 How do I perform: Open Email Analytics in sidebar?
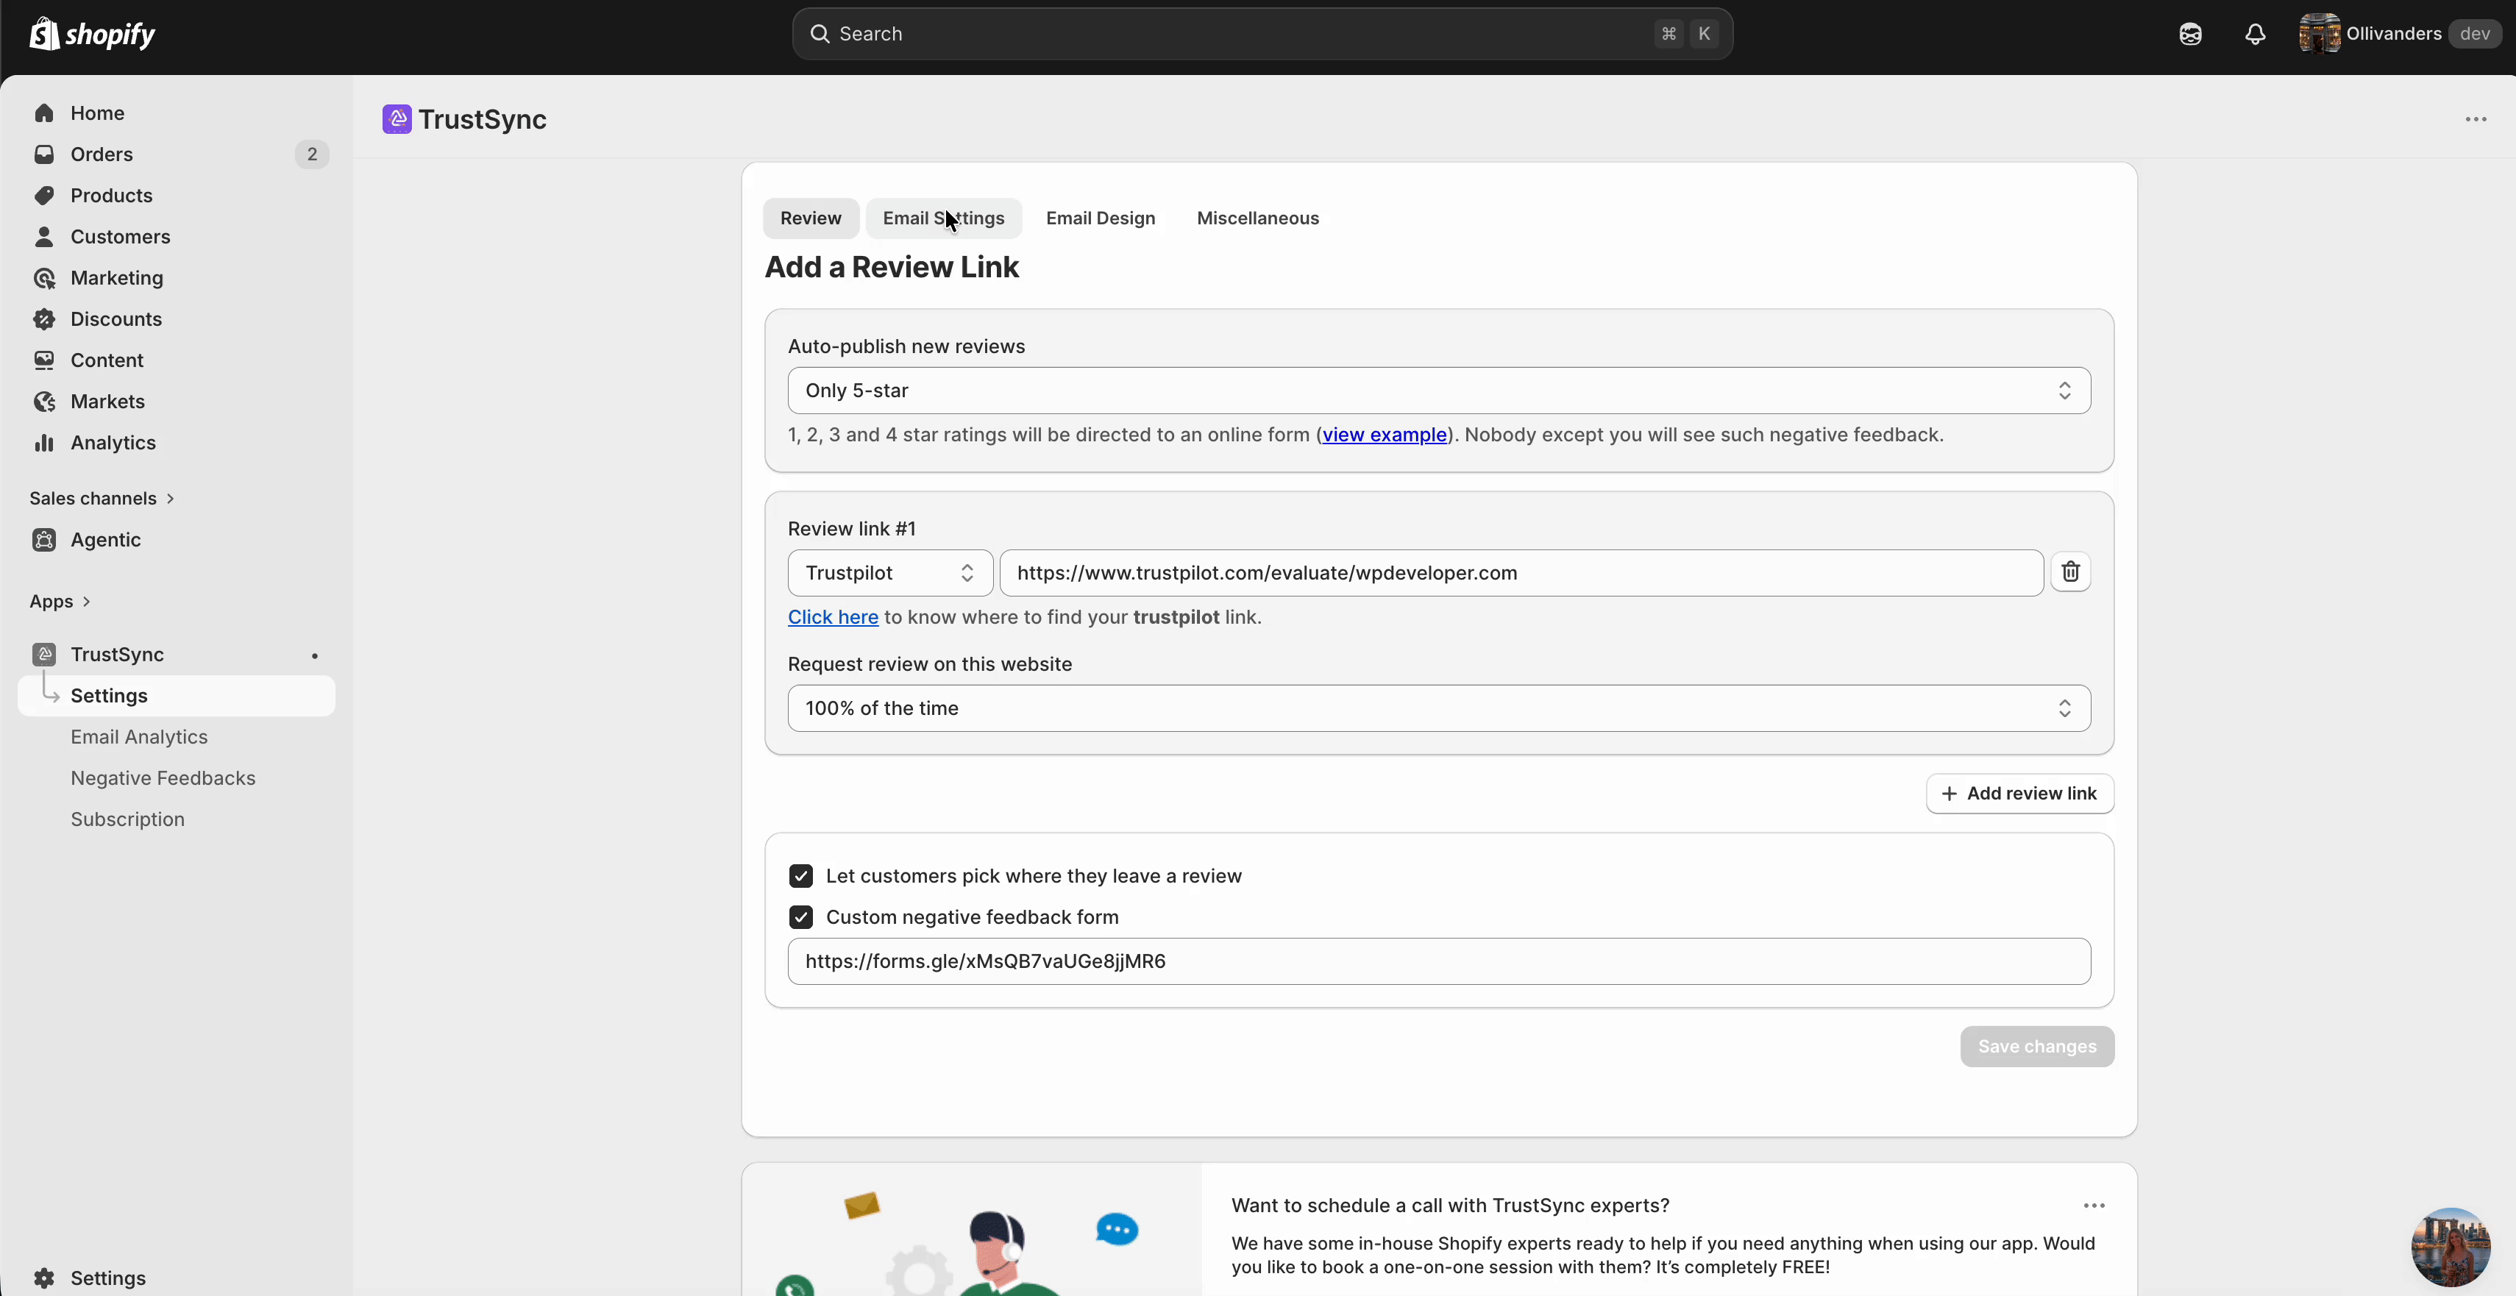click(x=139, y=737)
